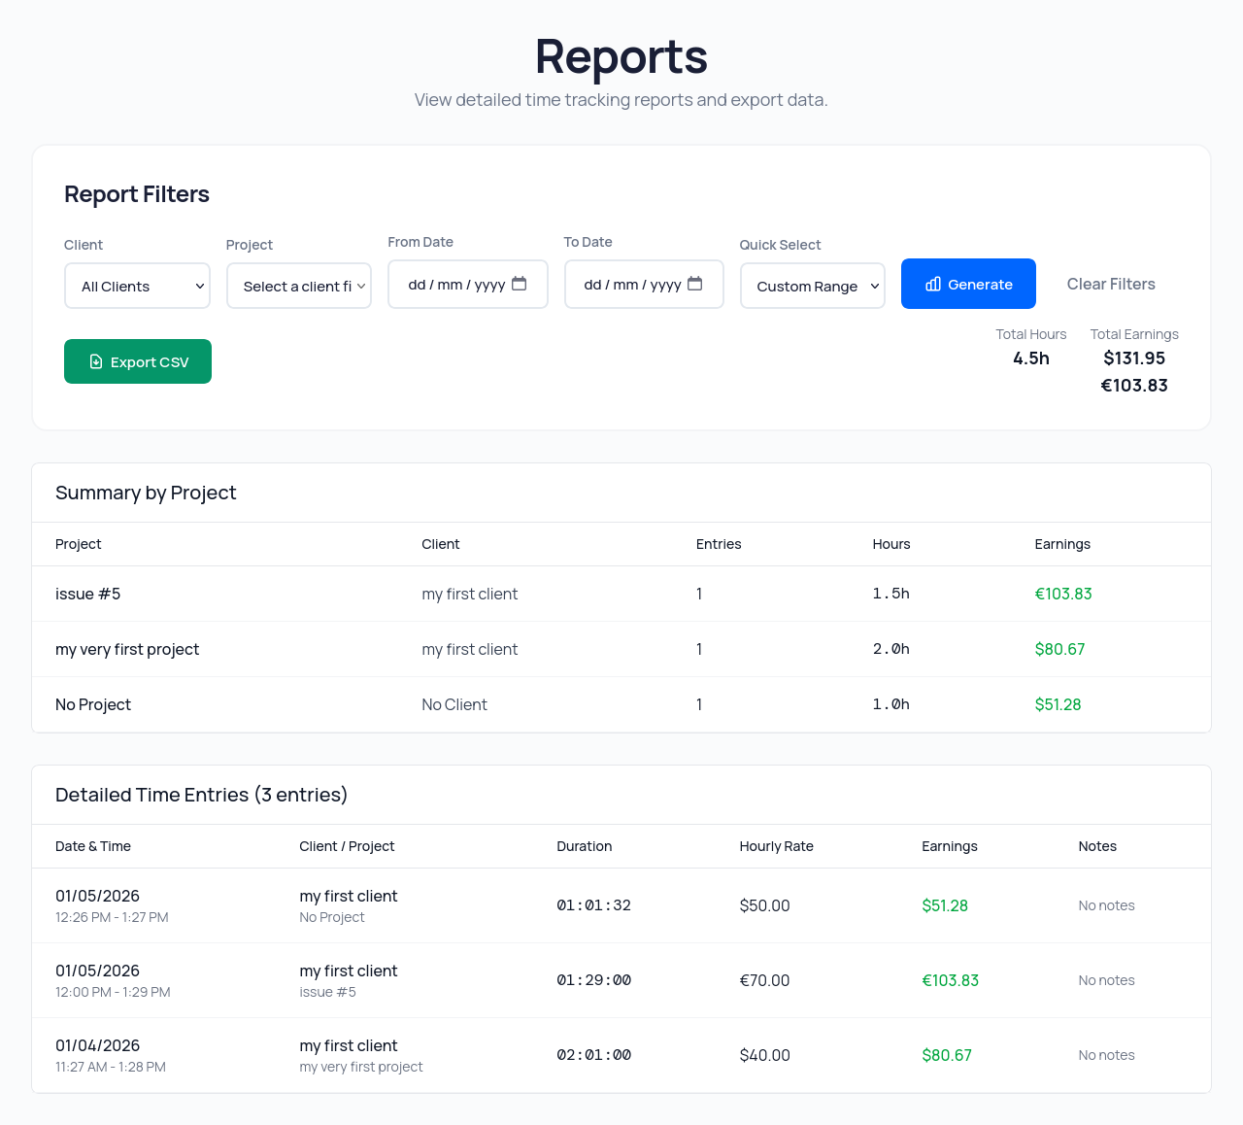
Task: Click the 12:00 PM - 1:29 PM time range
Action: [x=113, y=992]
